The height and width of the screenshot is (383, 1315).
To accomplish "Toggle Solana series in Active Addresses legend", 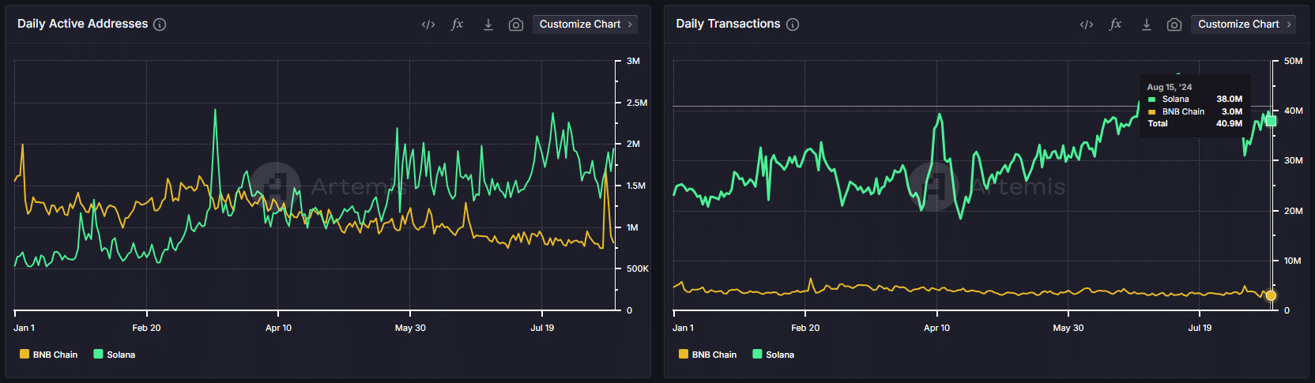I will coord(115,355).
